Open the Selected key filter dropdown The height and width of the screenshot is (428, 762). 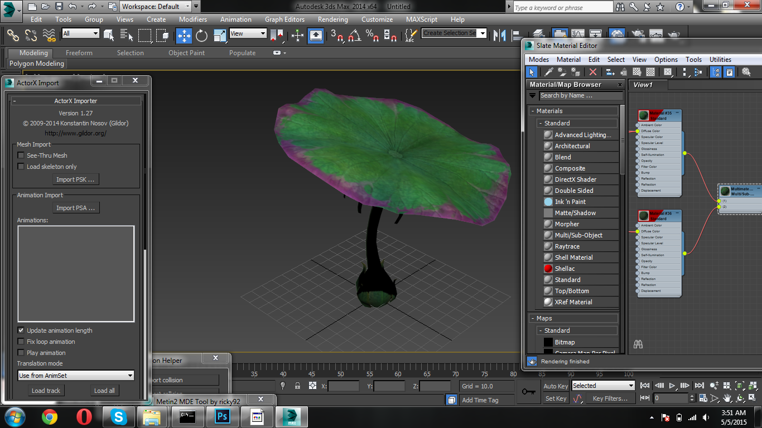(x=603, y=386)
